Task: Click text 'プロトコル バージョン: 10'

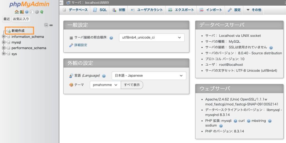Action: coord(225,59)
